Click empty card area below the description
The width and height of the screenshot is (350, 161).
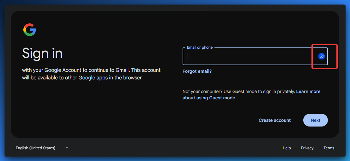[x=92, y=111]
